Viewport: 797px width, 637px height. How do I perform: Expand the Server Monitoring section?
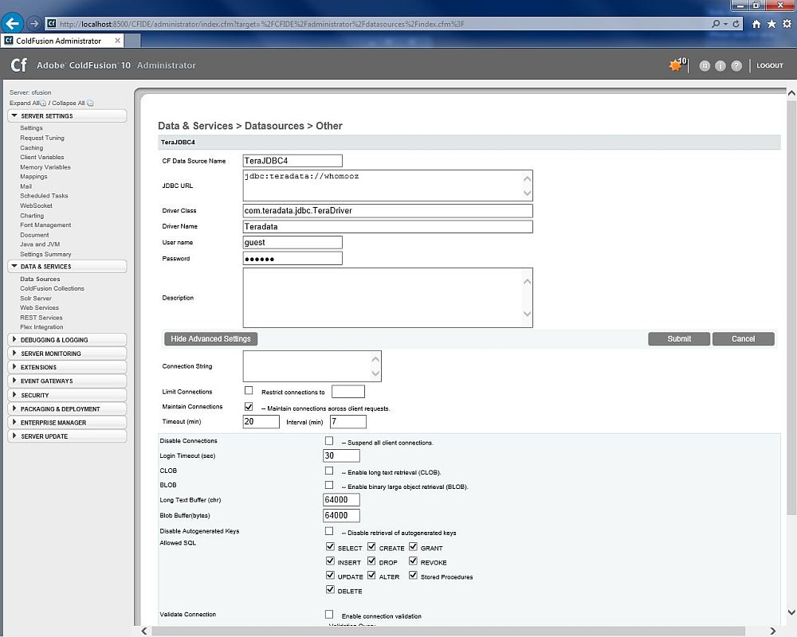point(67,354)
